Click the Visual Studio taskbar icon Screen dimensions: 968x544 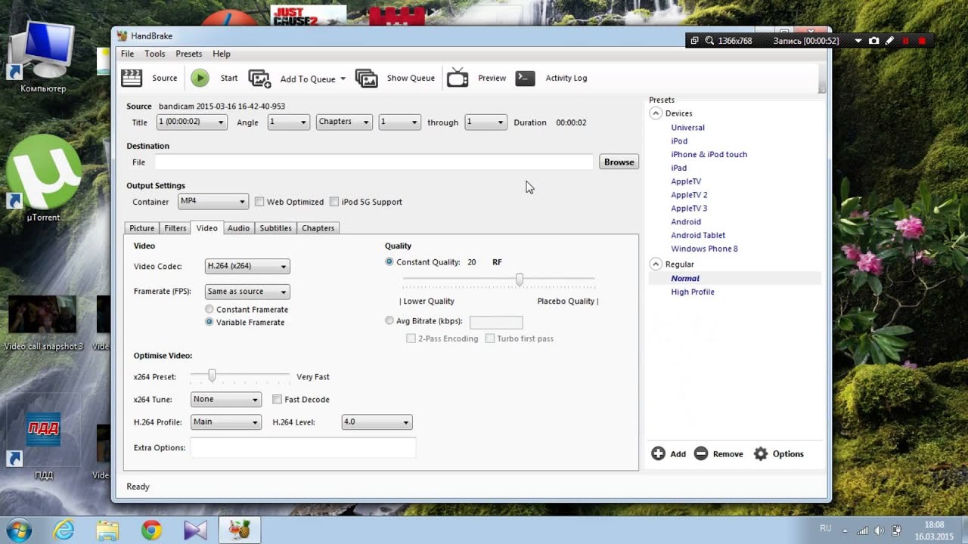pos(195,530)
